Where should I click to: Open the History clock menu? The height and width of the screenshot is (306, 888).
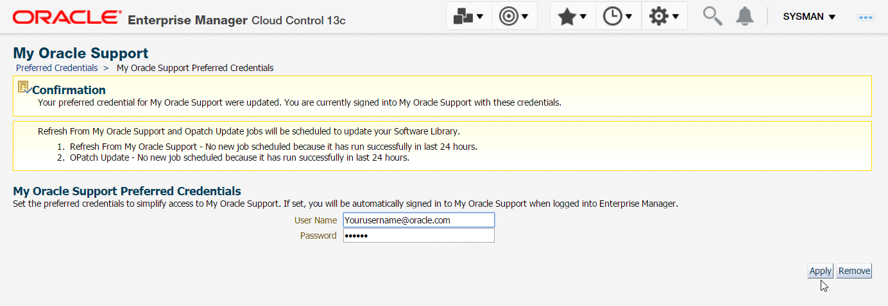[619, 17]
